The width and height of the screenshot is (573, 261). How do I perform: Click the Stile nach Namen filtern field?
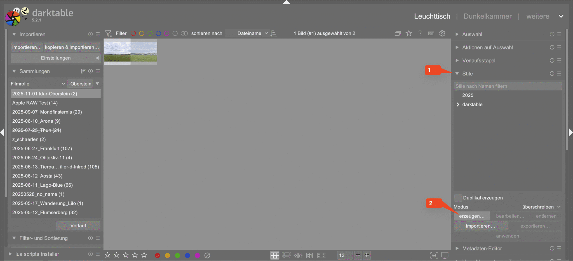click(508, 86)
